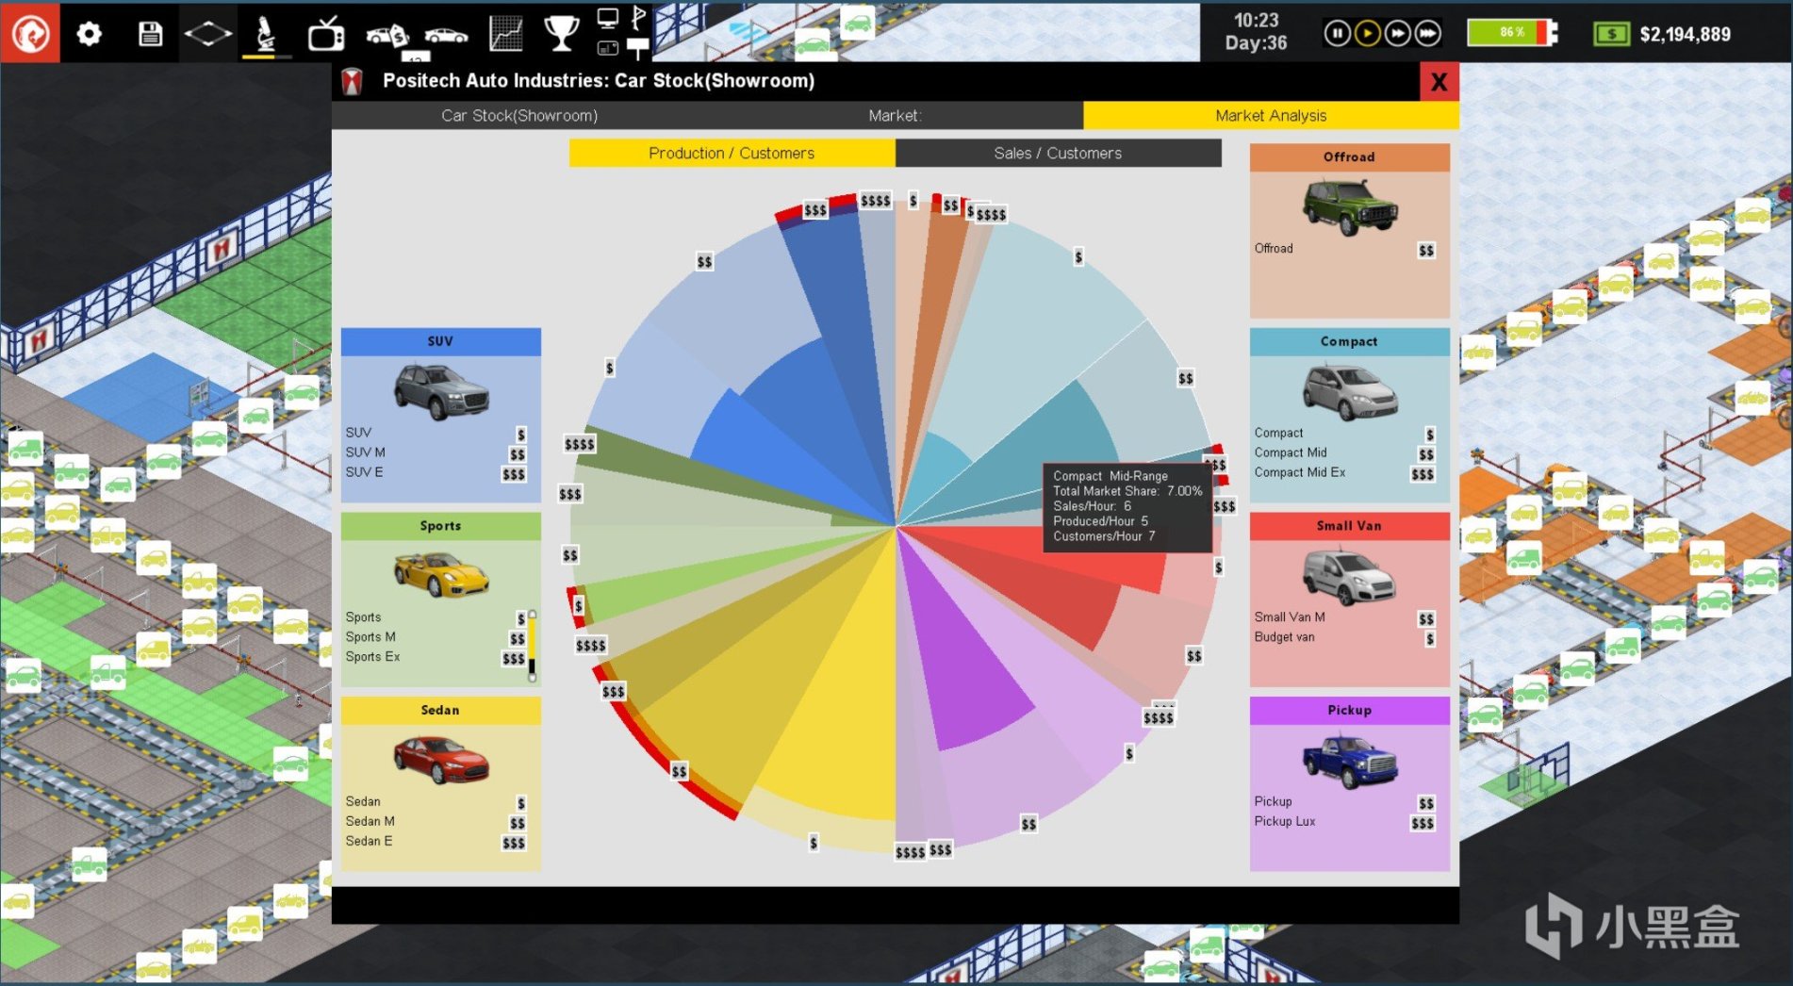Click the signpost icon below the flag
Viewport: 1793px width, 986px height.
(x=638, y=47)
